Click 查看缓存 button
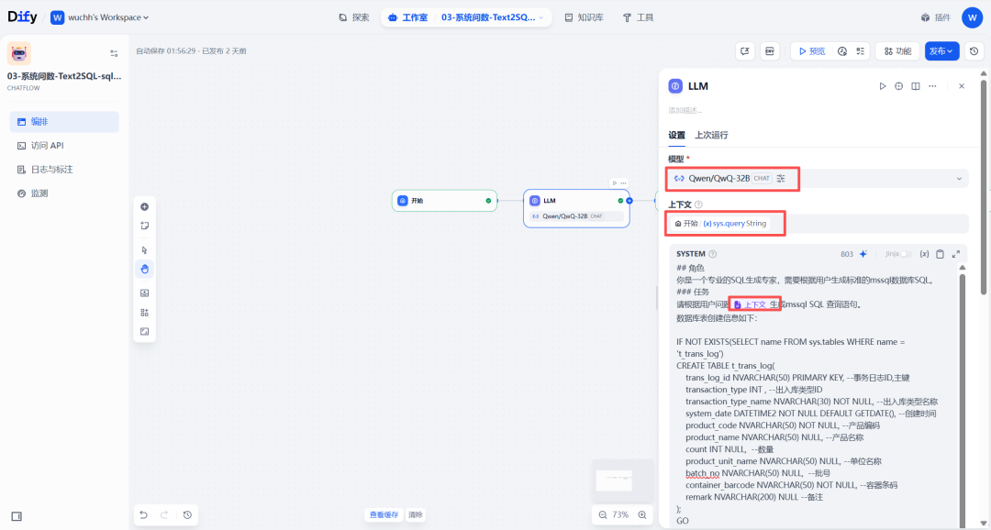The width and height of the screenshot is (991, 530). pyautogui.click(x=384, y=514)
